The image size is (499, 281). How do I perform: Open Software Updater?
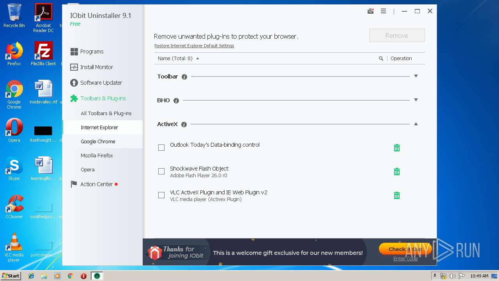point(96,83)
